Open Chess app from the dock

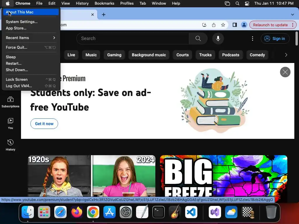pyautogui.click(x=248, y=212)
